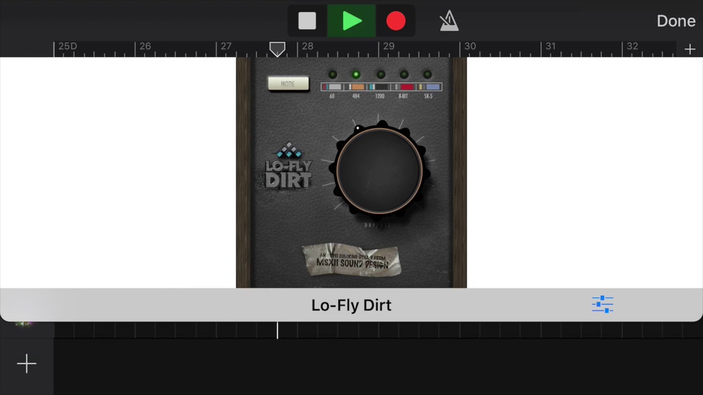Add a new track with plus icon

coord(26,364)
